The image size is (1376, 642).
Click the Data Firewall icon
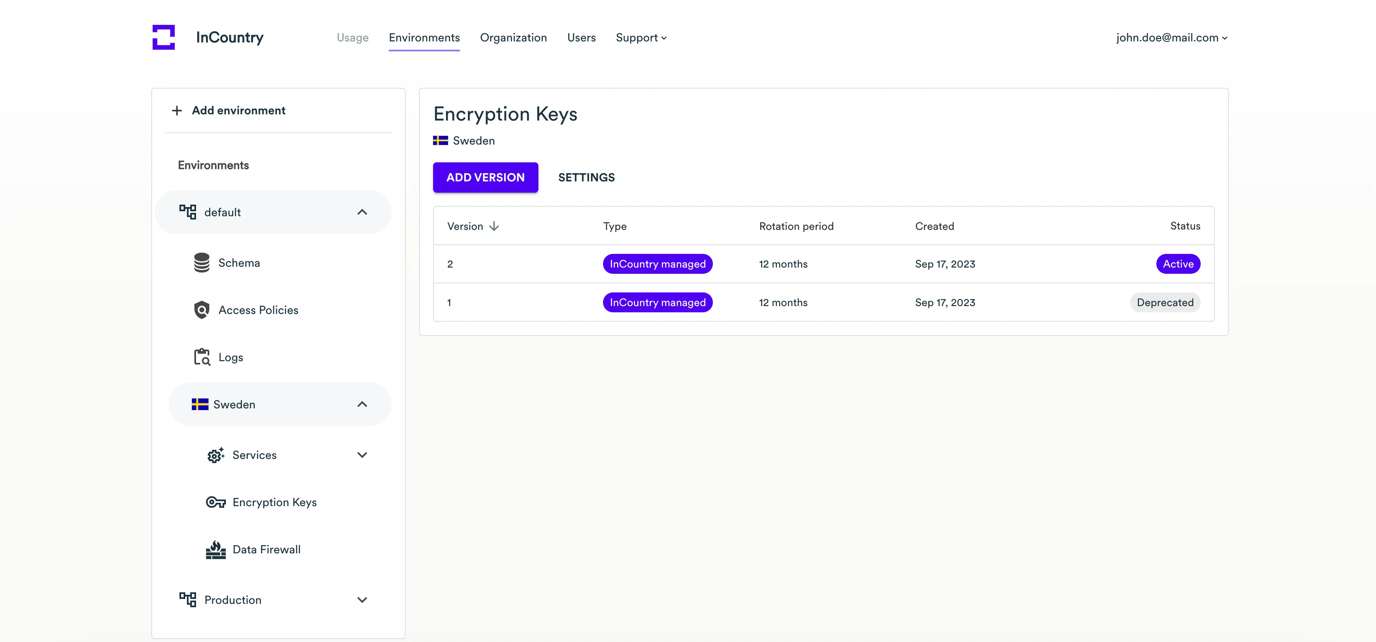[x=215, y=550]
